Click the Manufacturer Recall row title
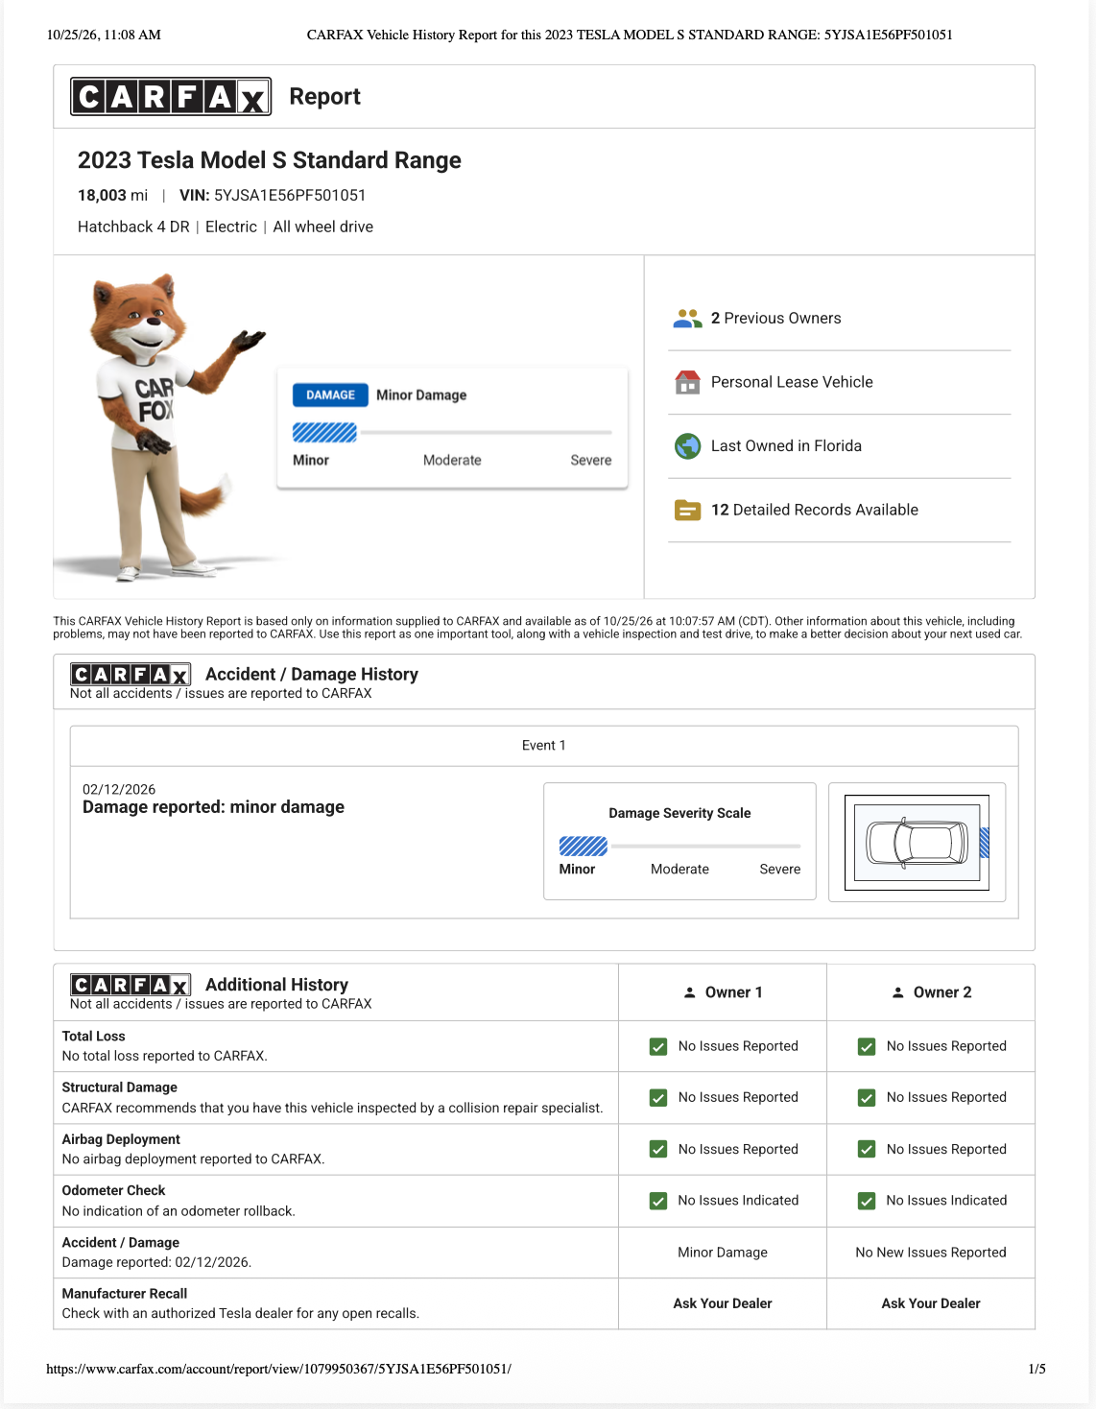The image size is (1096, 1409). click(125, 1294)
